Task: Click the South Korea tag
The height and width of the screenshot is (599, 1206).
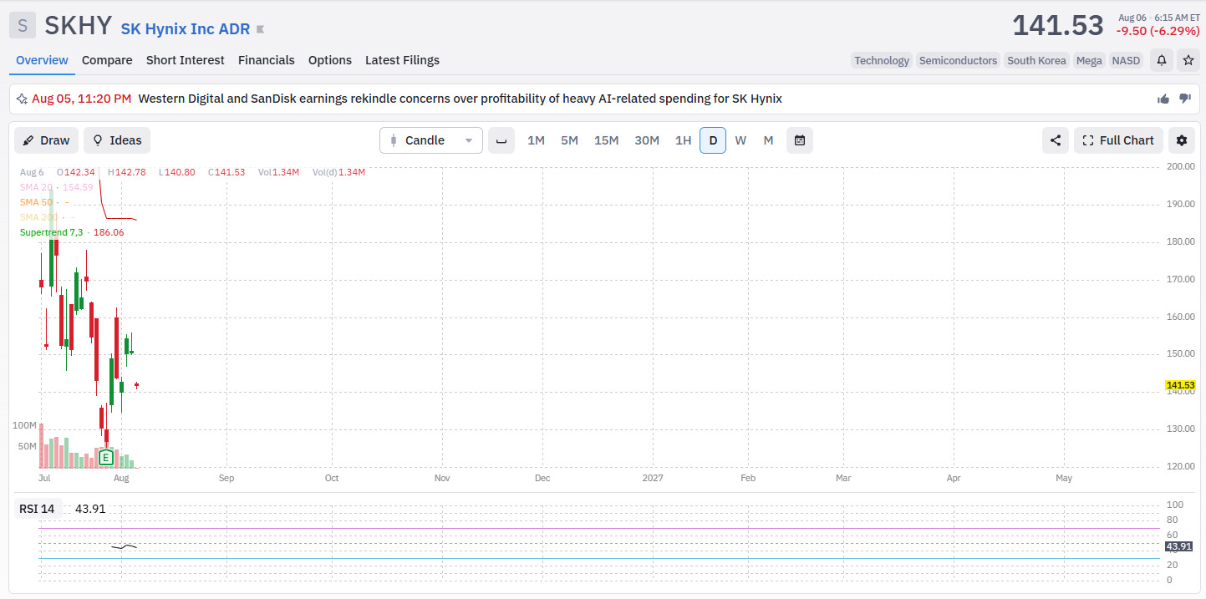Action: [1036, 60]
